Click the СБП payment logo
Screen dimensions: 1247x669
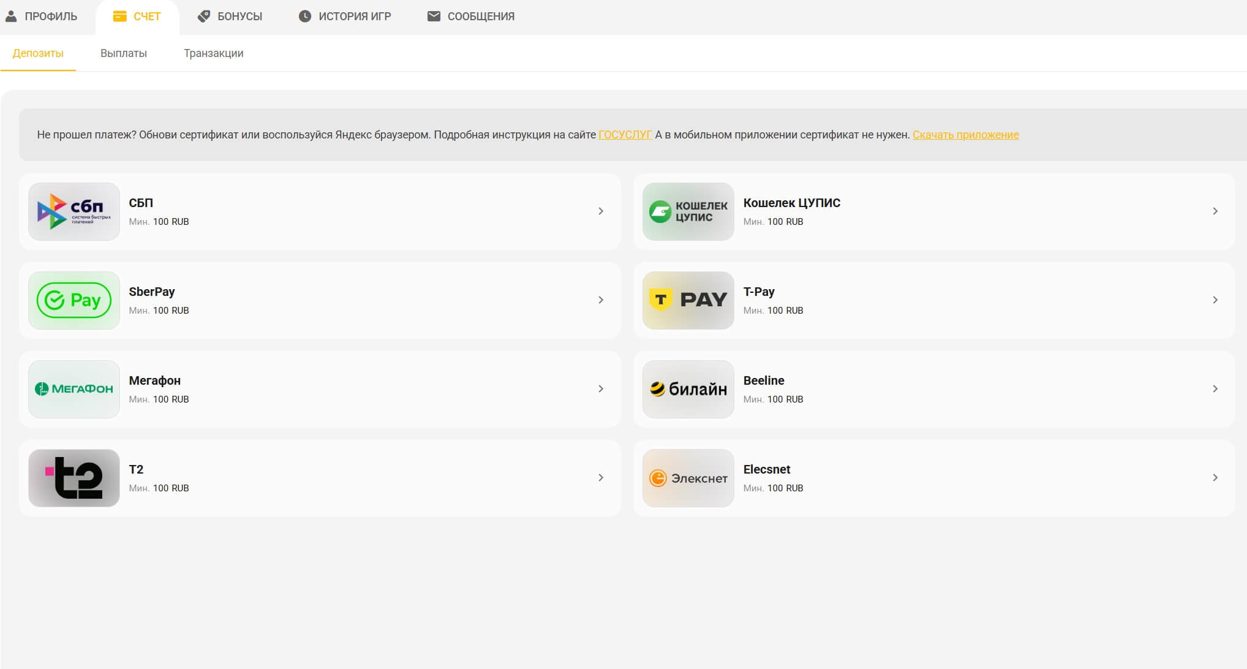coord(74,211)
